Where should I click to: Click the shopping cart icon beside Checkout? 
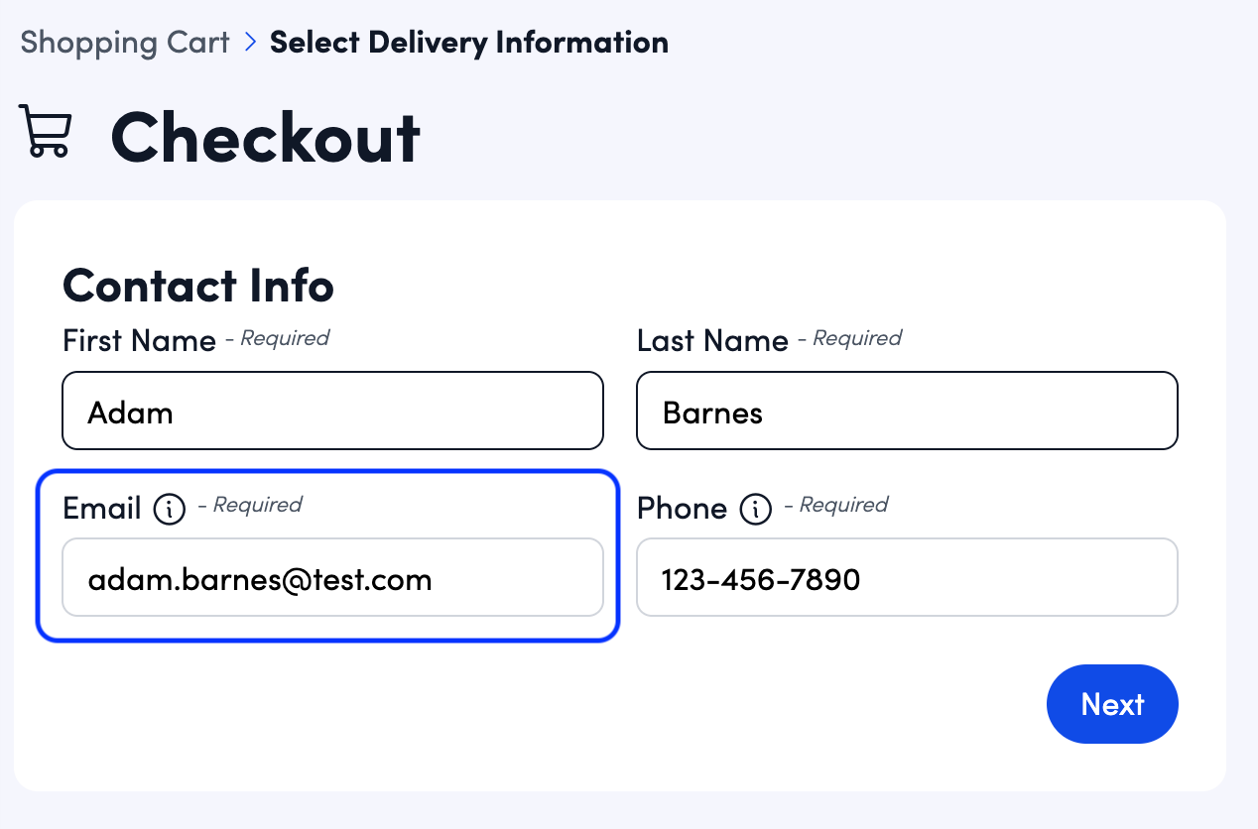click(46, 132)
